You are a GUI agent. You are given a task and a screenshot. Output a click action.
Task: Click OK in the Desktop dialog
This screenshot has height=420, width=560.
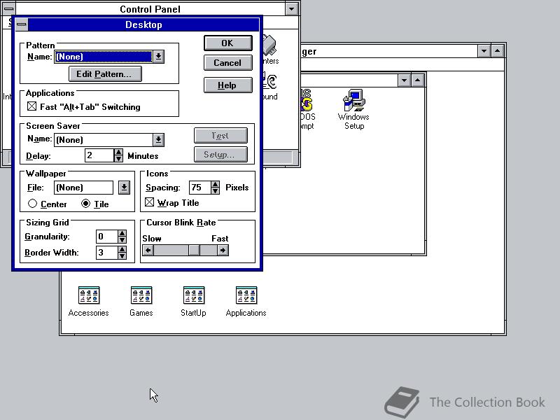(228, 43)
